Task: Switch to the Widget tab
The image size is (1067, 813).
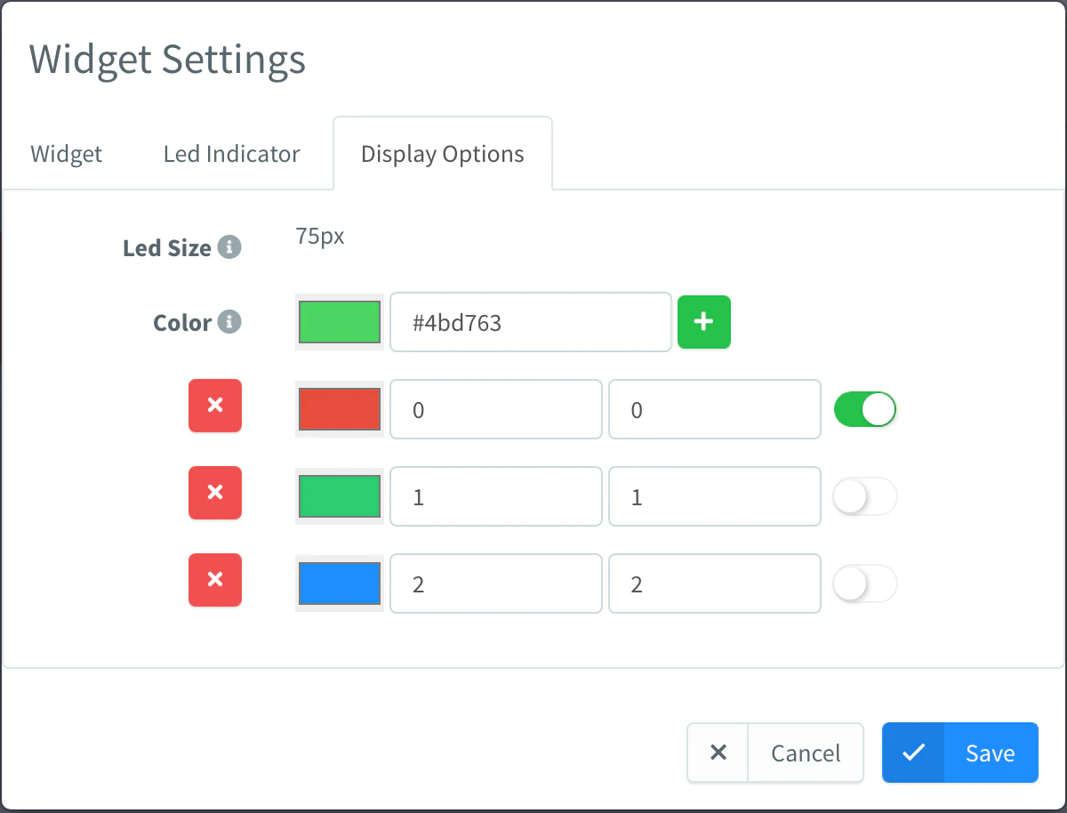Action: (67, 154)
